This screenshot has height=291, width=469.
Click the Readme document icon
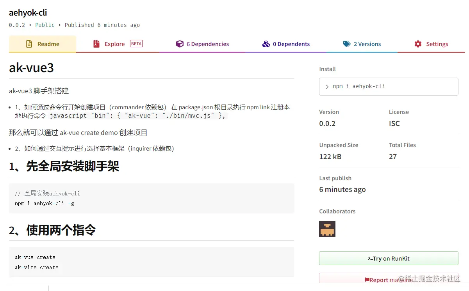pyautogui.click(x=29, y=44)
